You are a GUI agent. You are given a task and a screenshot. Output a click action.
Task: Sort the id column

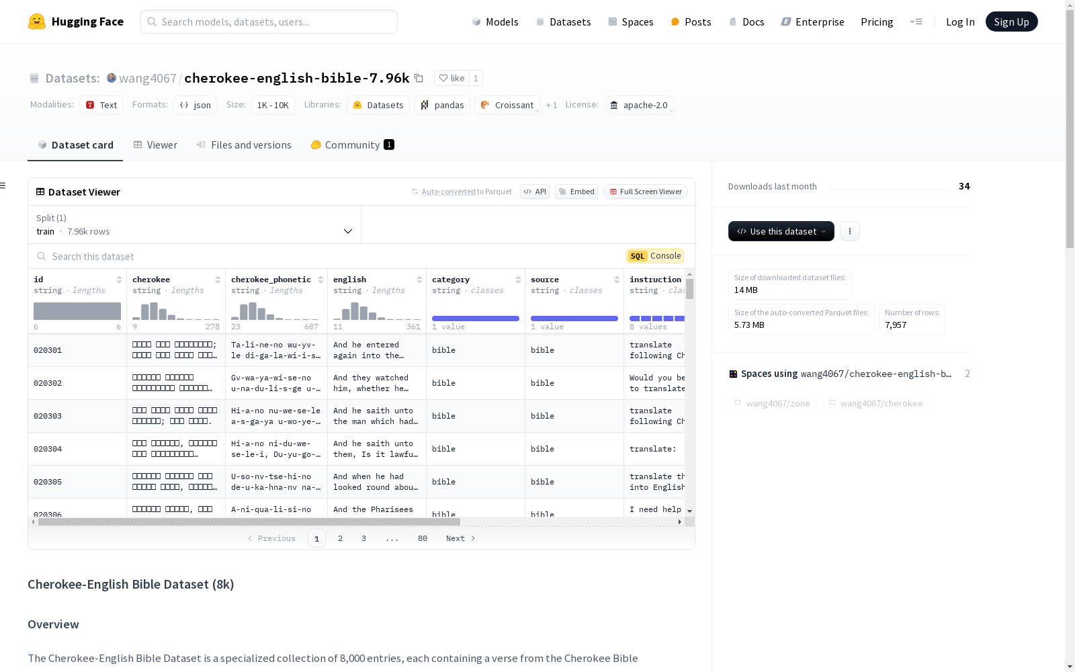point(119,280)
